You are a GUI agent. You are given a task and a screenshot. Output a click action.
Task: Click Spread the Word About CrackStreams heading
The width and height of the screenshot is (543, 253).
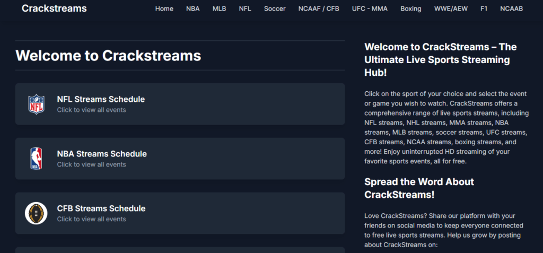(419, 188)
